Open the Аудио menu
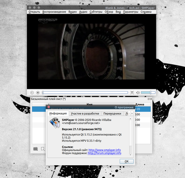Viewport: 185px width, 178px height. [x=83, y=12]
